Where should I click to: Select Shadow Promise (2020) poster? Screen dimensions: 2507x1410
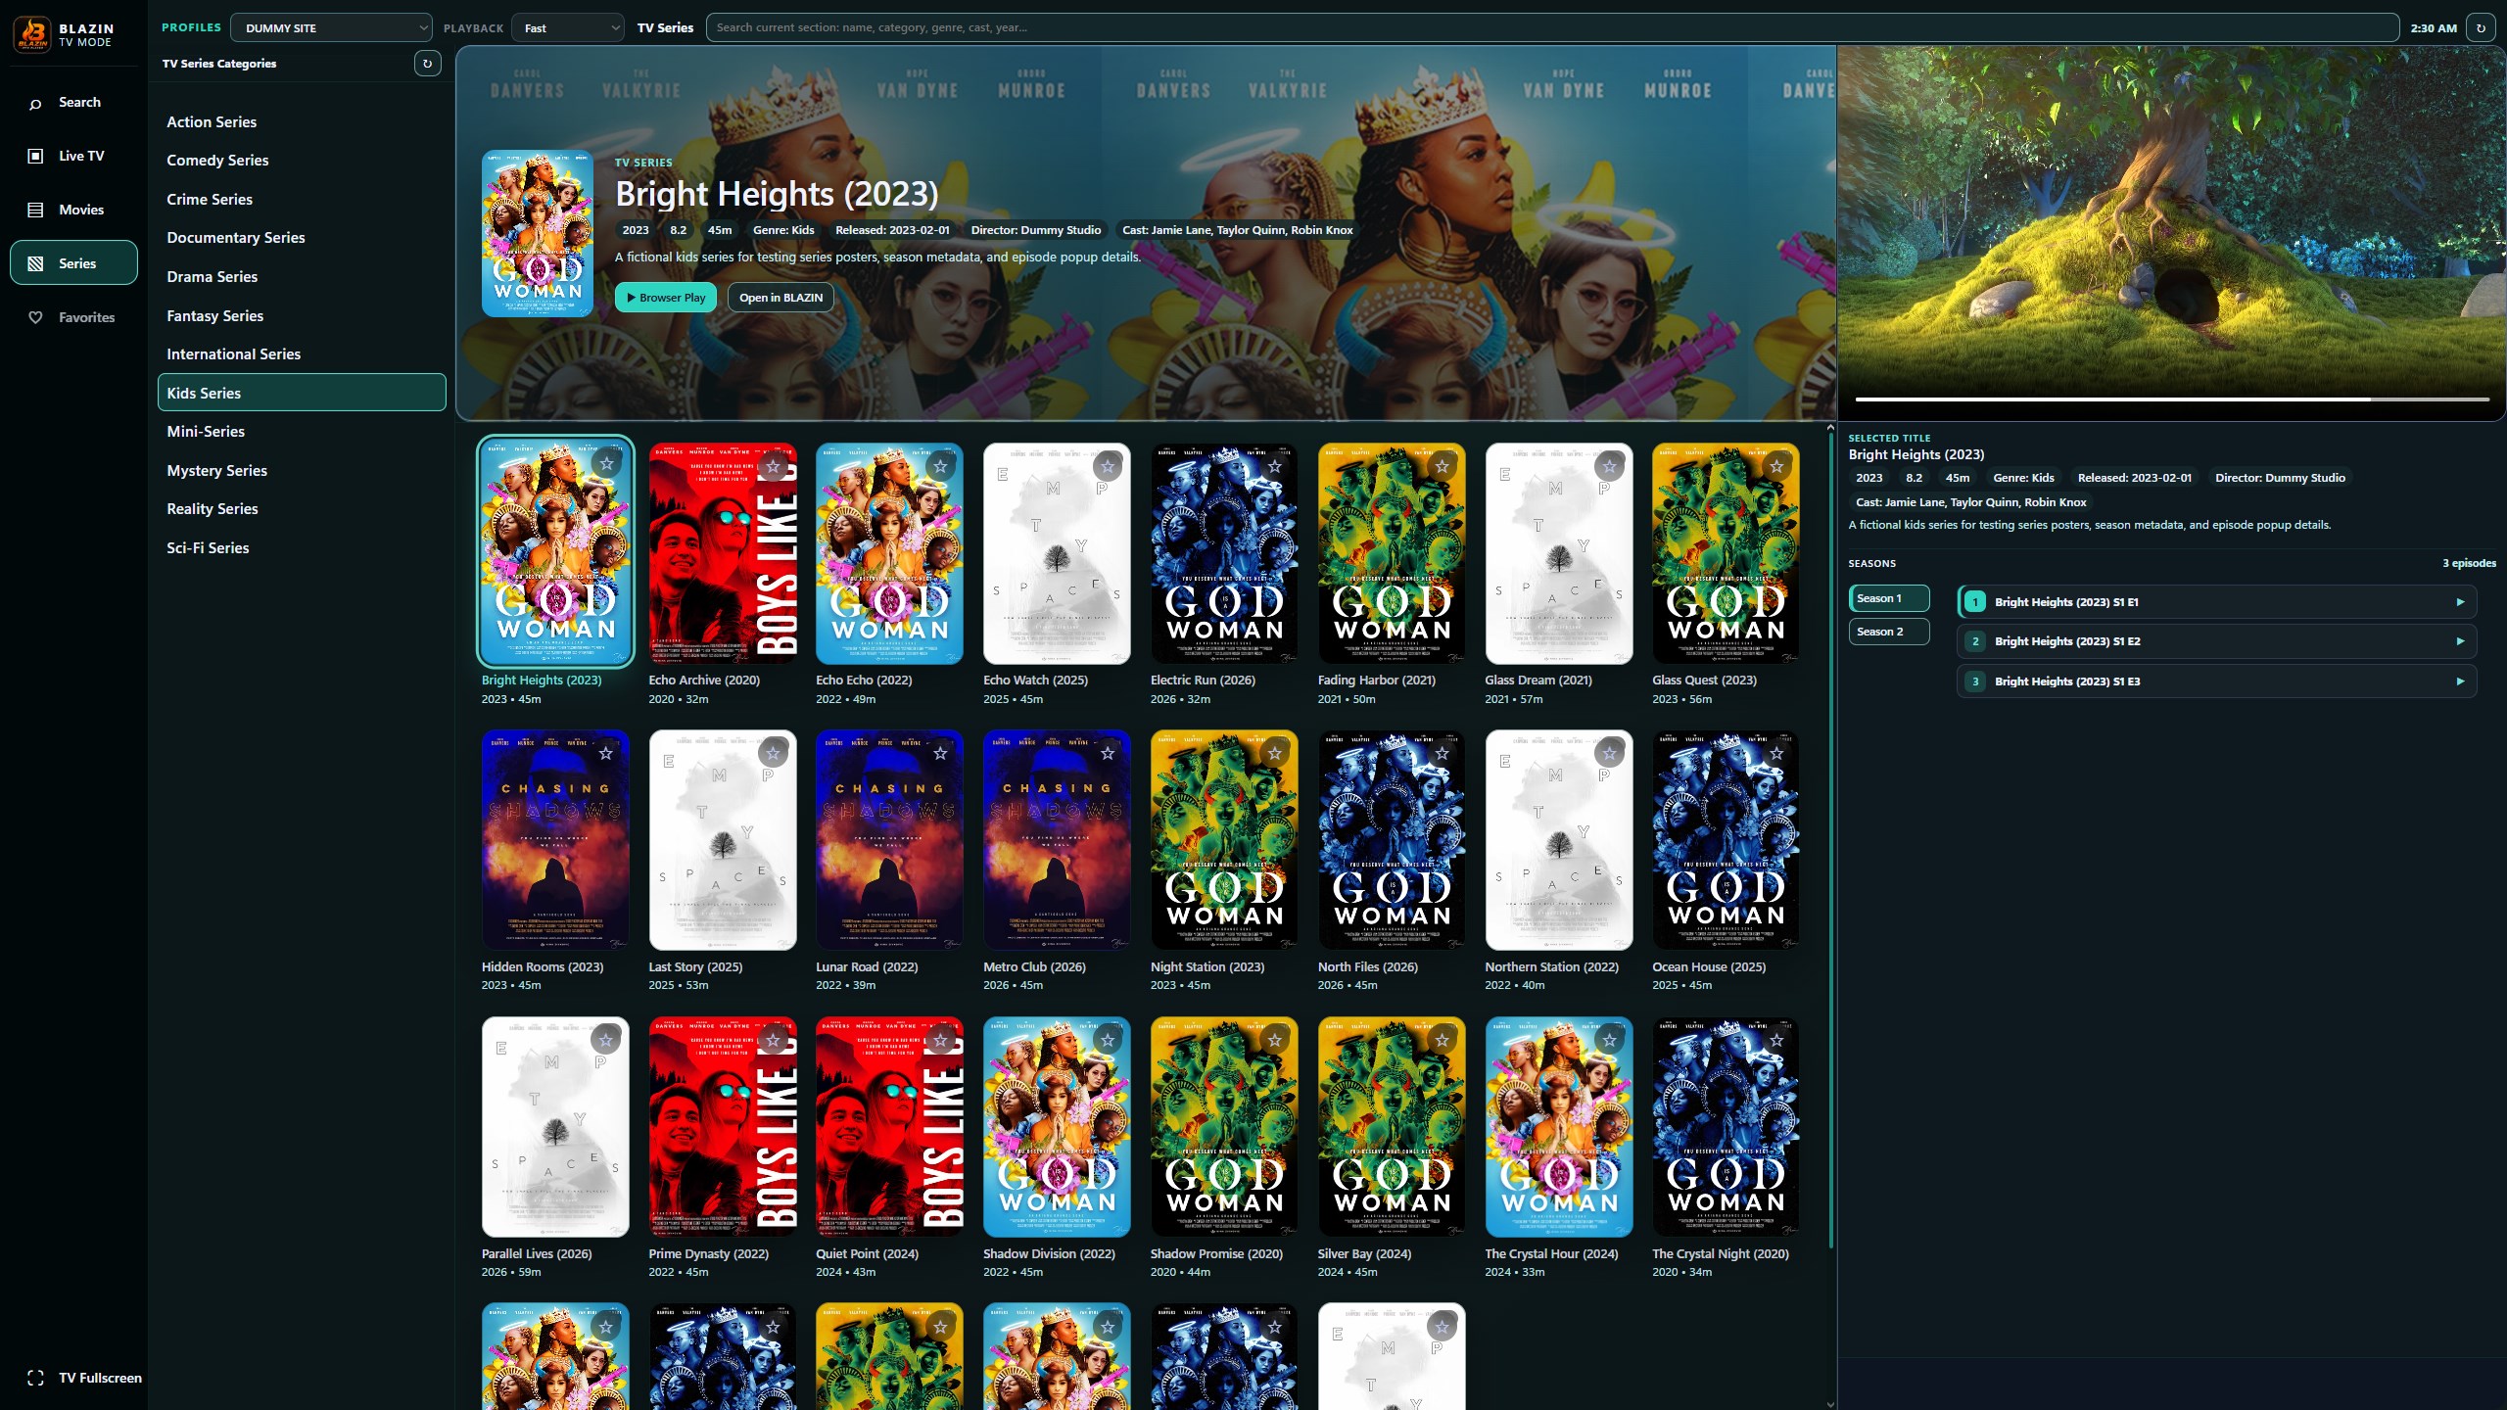point(1223,1126)
